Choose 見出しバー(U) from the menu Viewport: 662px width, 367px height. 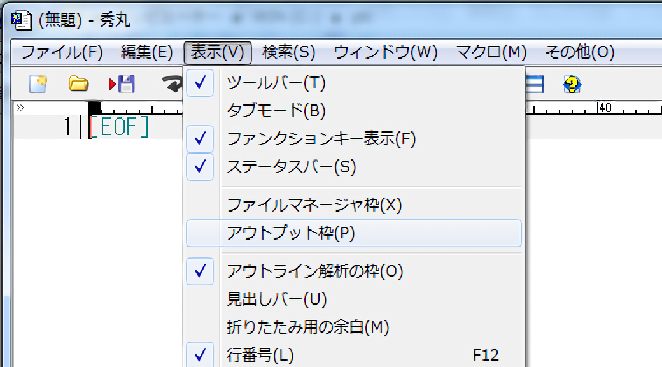click(276, 299)
